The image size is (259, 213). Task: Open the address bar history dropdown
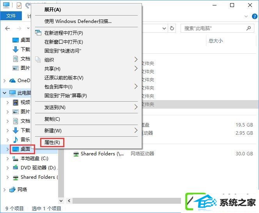(x=164, y=28)
